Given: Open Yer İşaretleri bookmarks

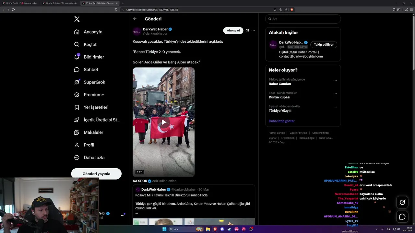Looking at the screenshot, I should 91,107.
